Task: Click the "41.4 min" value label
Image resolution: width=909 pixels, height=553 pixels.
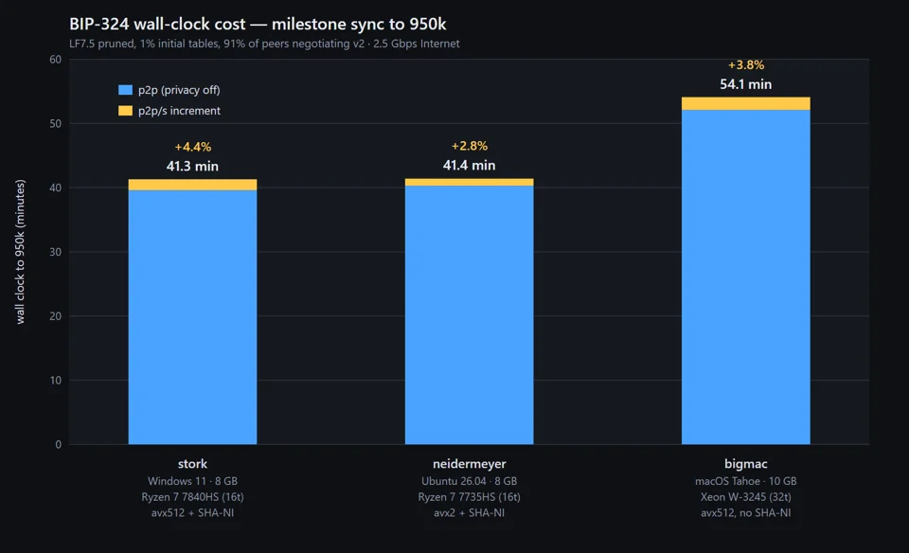Action: coord(469,165)
